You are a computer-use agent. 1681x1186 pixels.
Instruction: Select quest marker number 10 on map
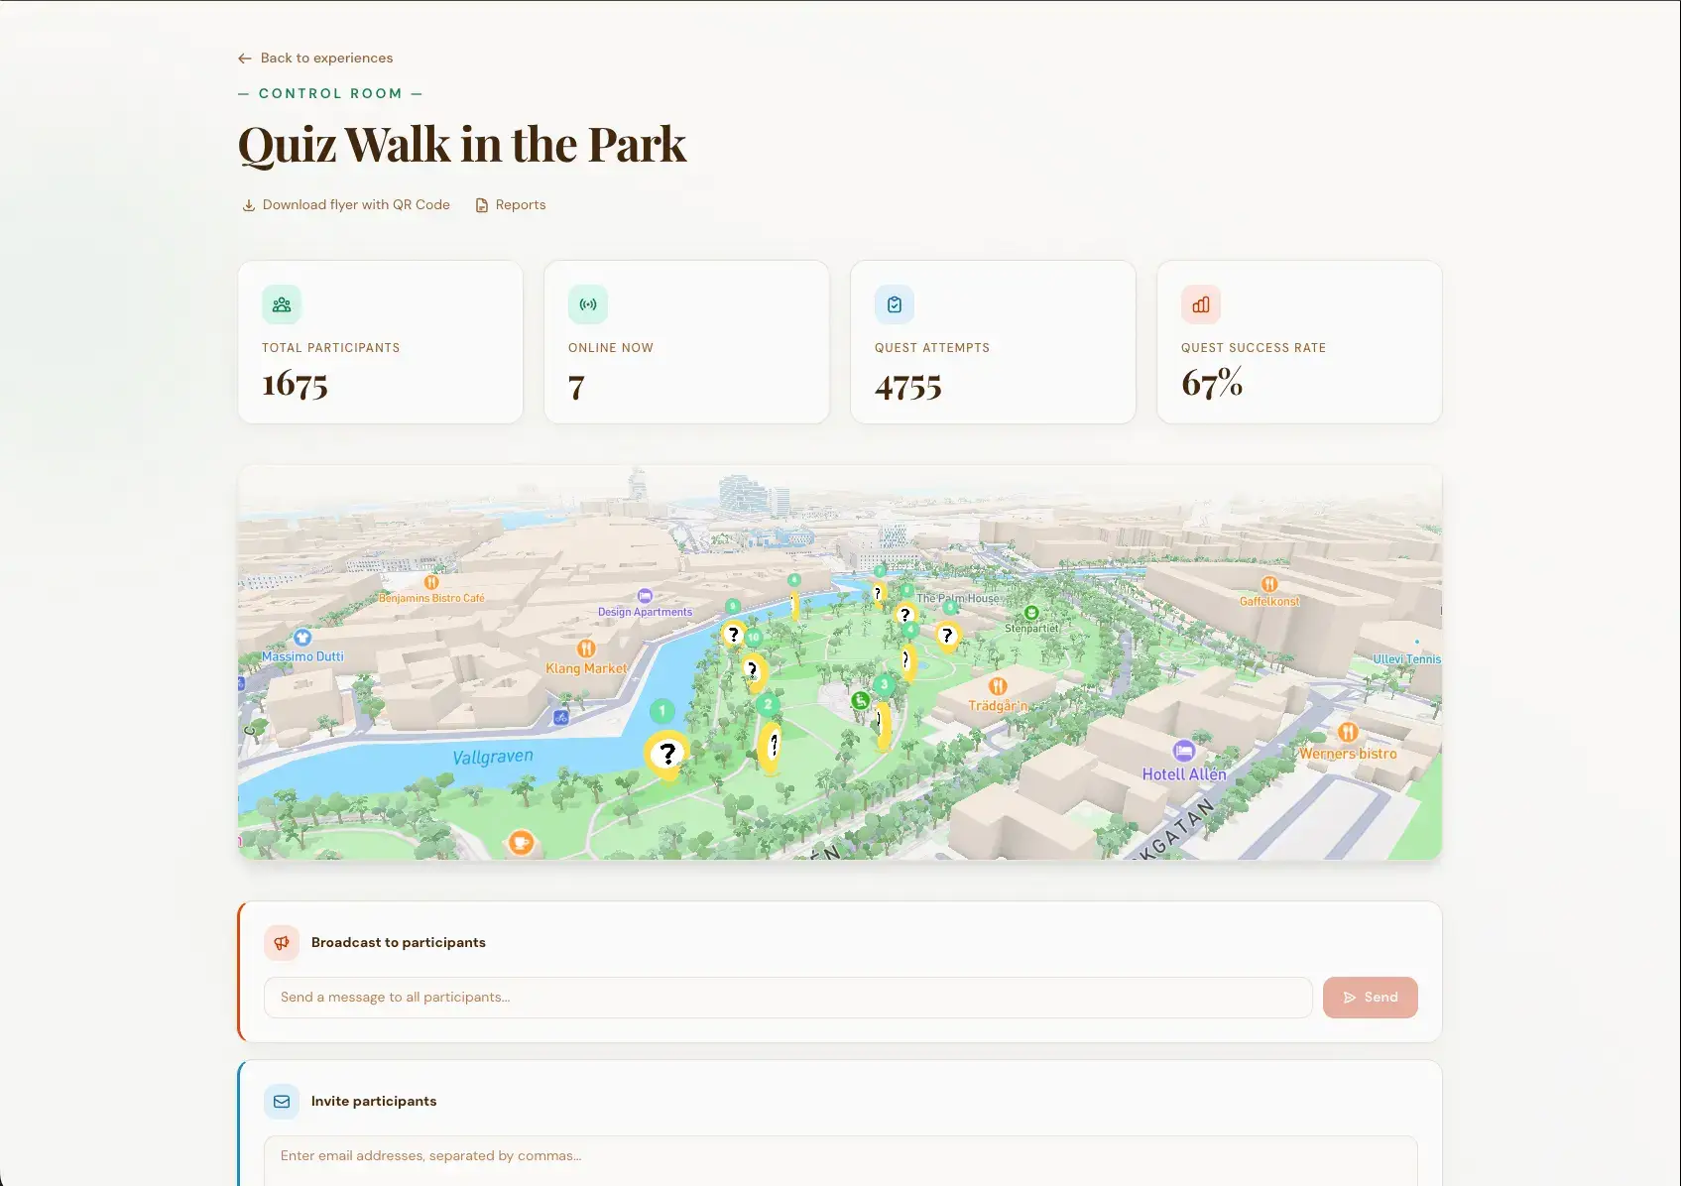click(754, 638)
